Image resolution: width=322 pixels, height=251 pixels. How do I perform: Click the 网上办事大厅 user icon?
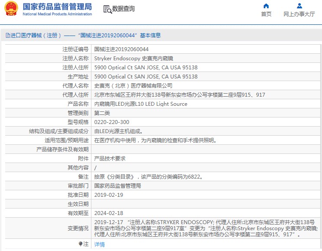click(299, 6)
